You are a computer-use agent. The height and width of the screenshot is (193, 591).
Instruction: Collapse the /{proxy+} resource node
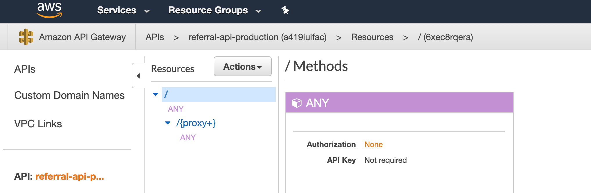[168, 123]
